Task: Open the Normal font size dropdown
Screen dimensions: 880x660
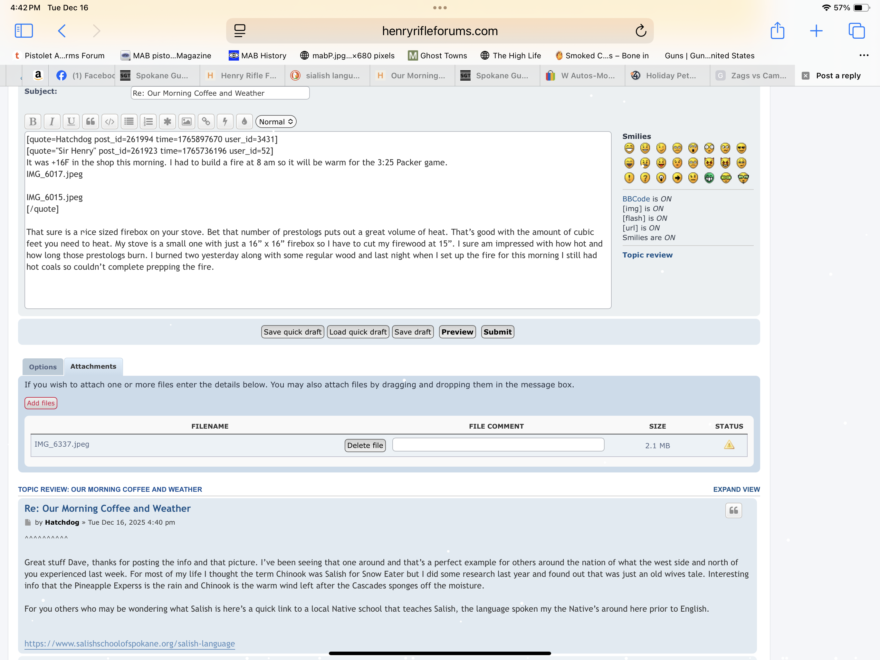Action: point(276,122)
